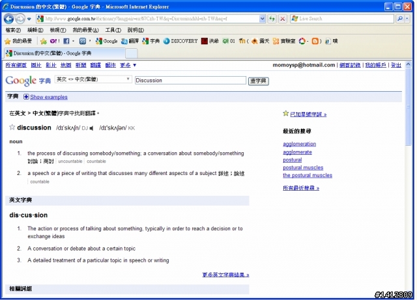Image resolution: width=417 pixels, height=300 pixels.
Task: Play the DJ pronunciation speaker icon
Action: click(x=92, y=128)
